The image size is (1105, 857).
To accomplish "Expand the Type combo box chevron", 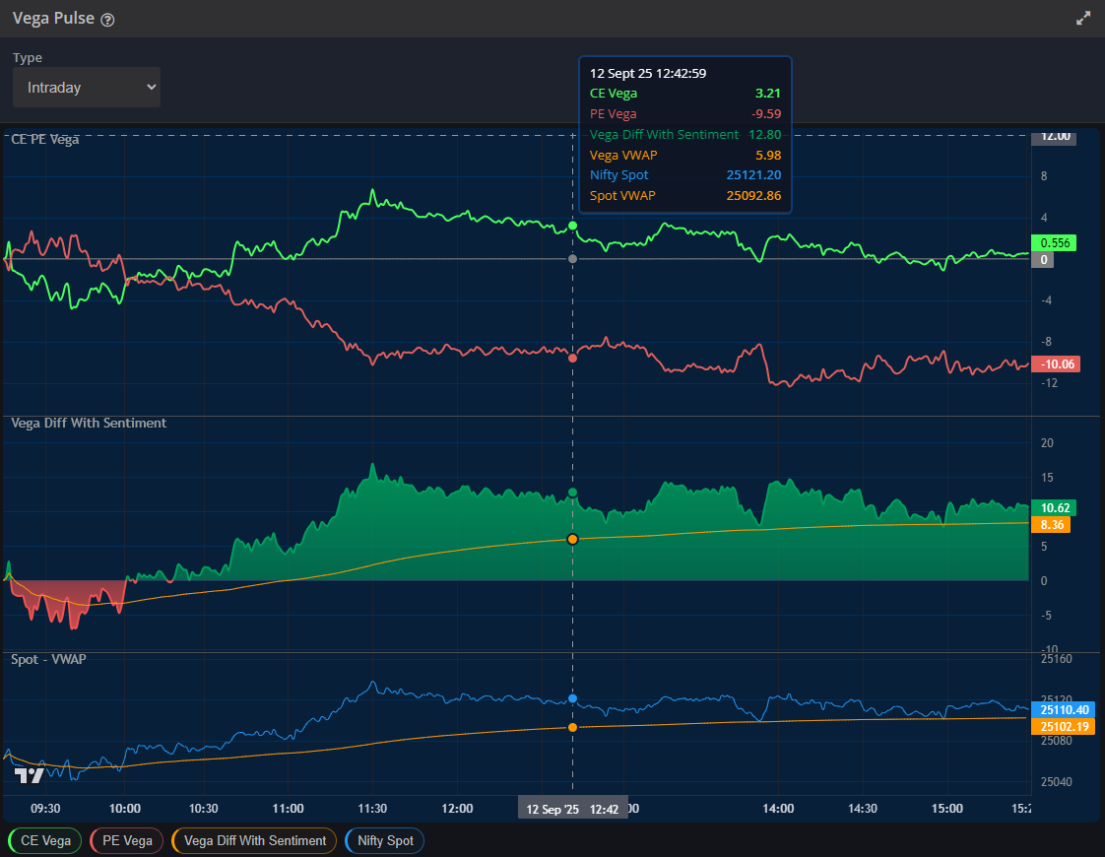I will pos(150,87).
